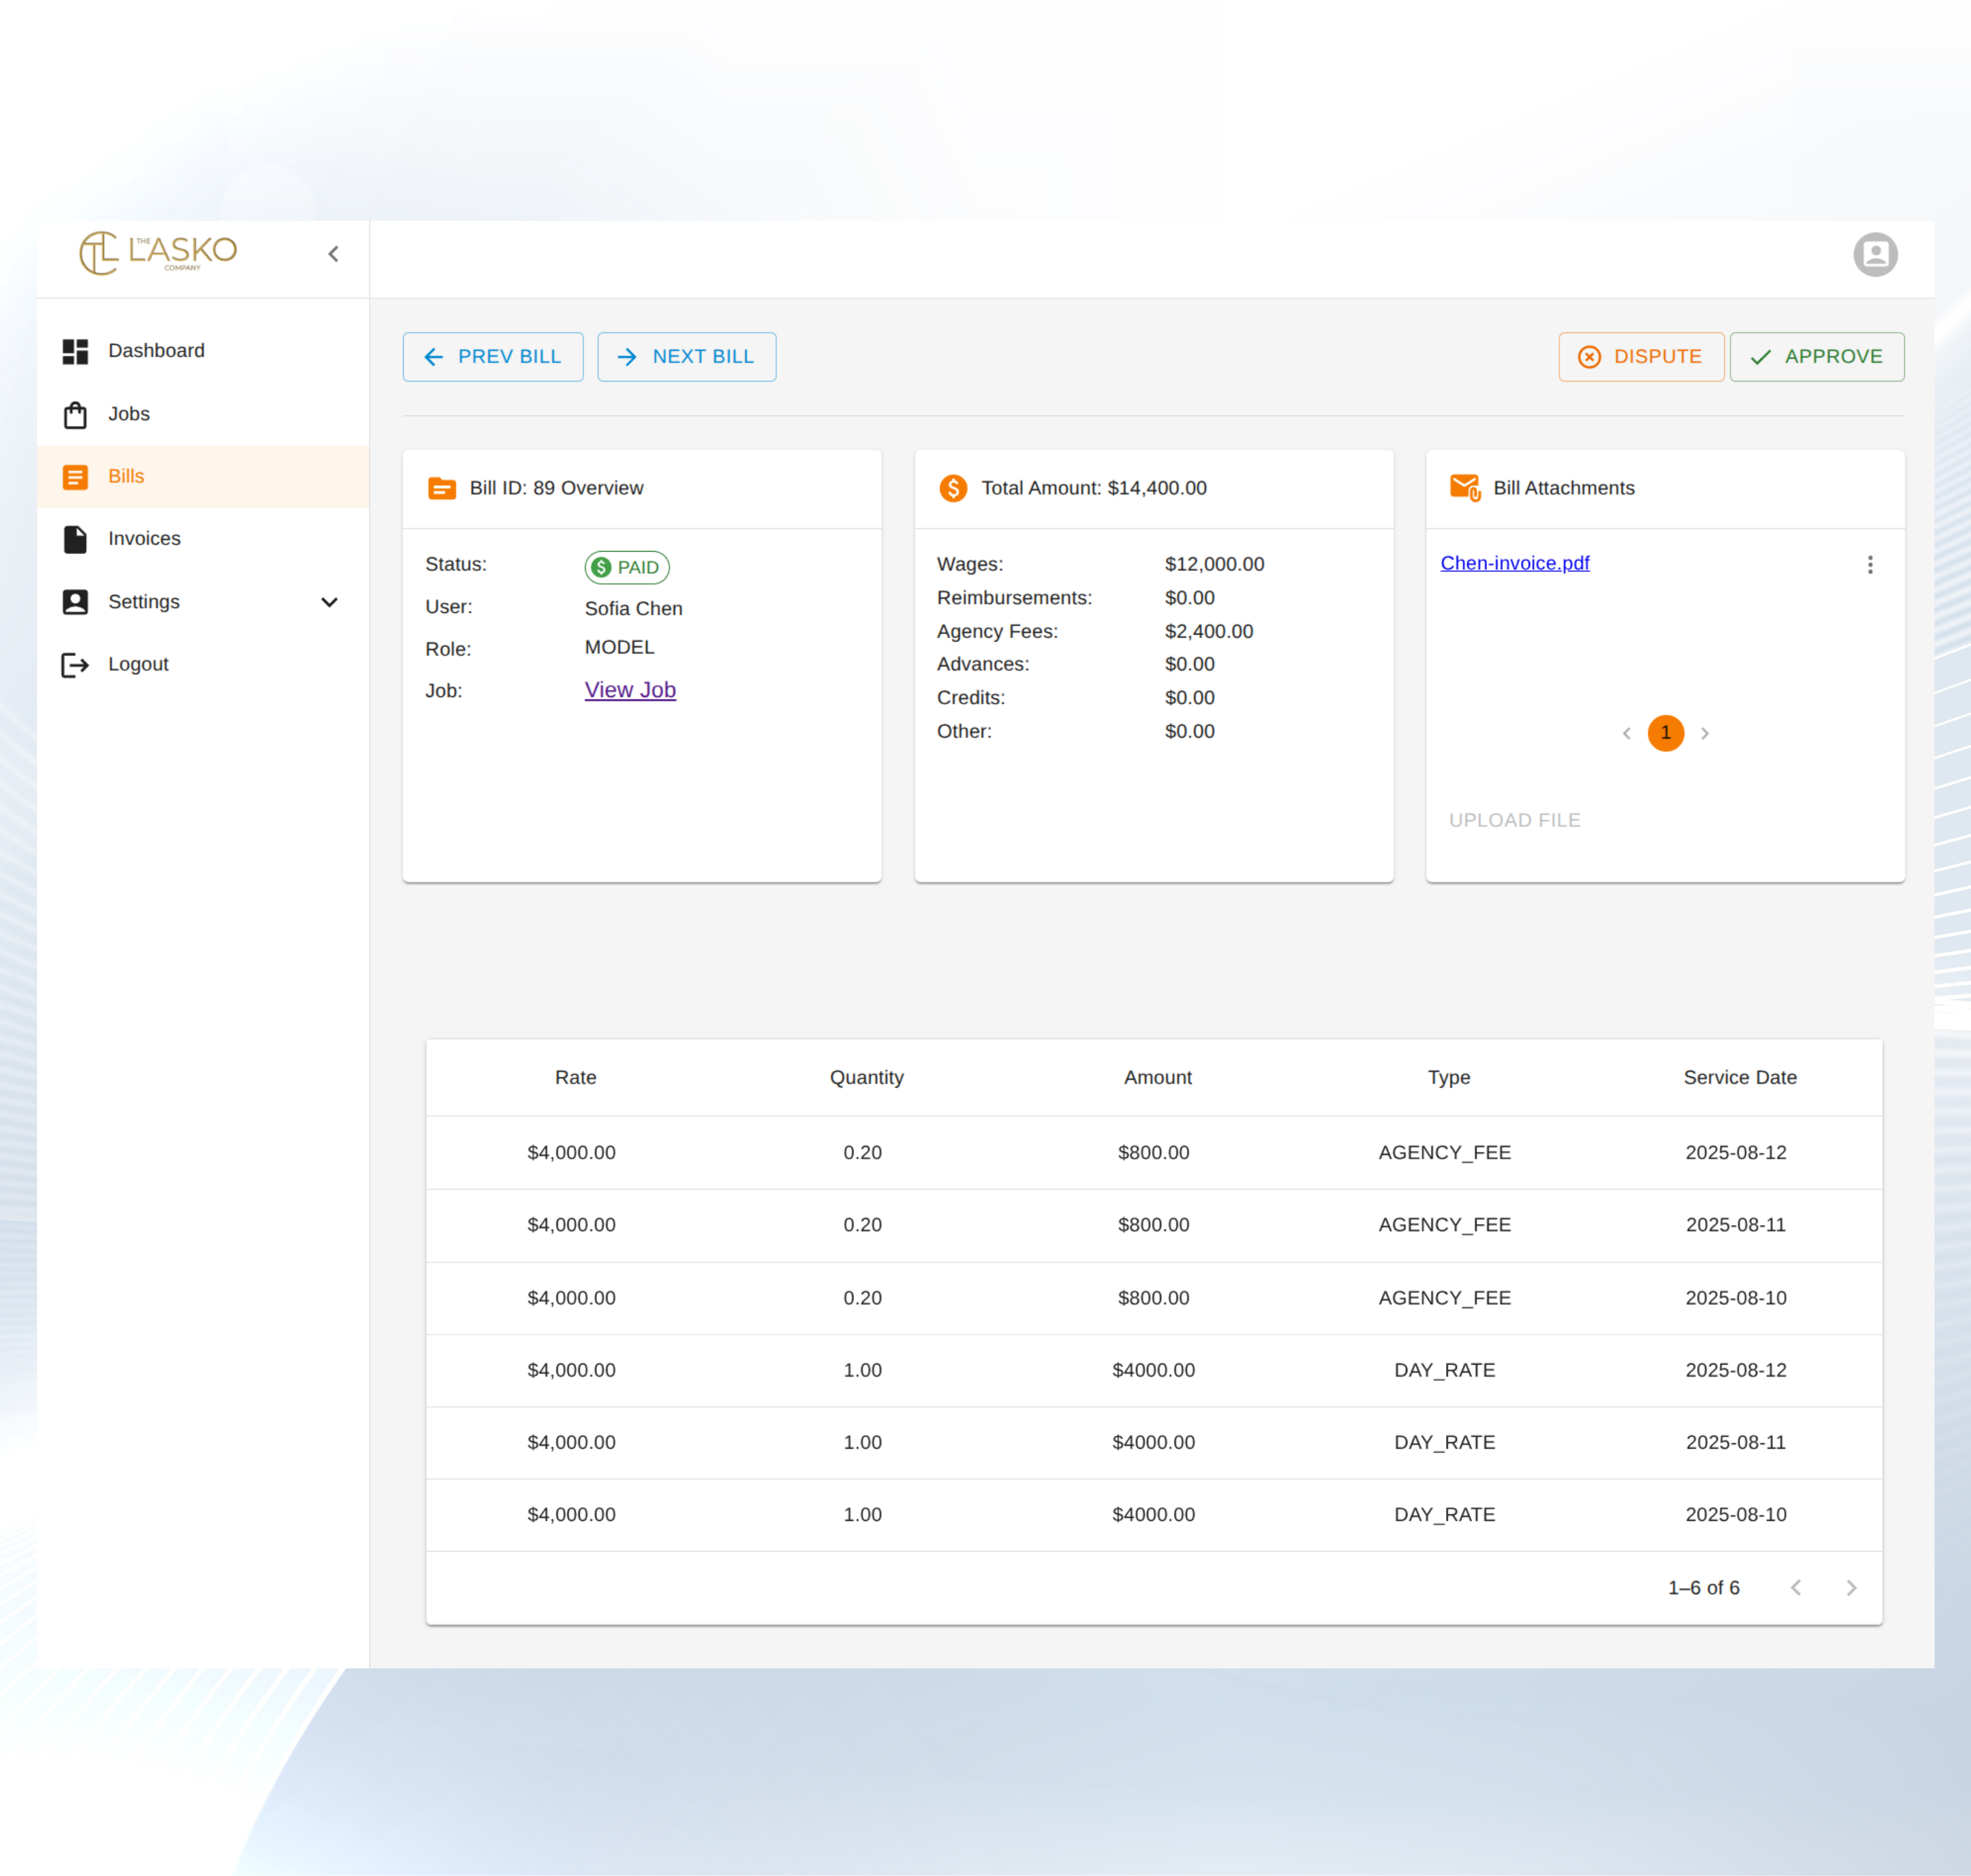Go to next attachments page arrow

1705,733
